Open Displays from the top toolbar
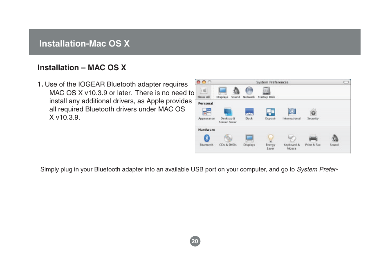390x271 pixels. point(222,93)
